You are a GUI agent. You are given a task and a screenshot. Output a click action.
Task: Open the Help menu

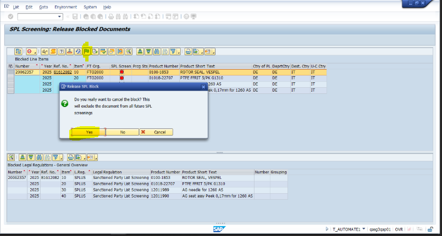tap(107, 7)
